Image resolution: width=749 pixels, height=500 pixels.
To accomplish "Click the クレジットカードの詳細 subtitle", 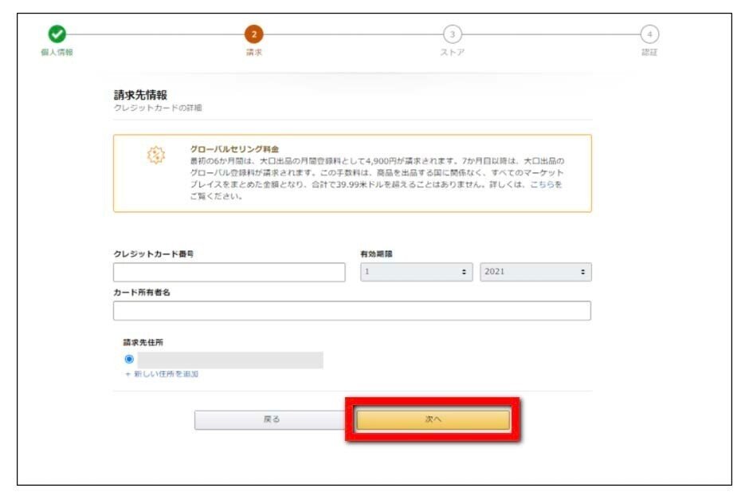I will (x=158, y=108).
